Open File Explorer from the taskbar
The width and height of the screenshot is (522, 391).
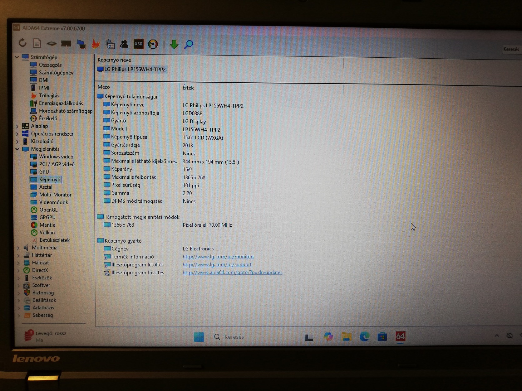pos(346,336)
